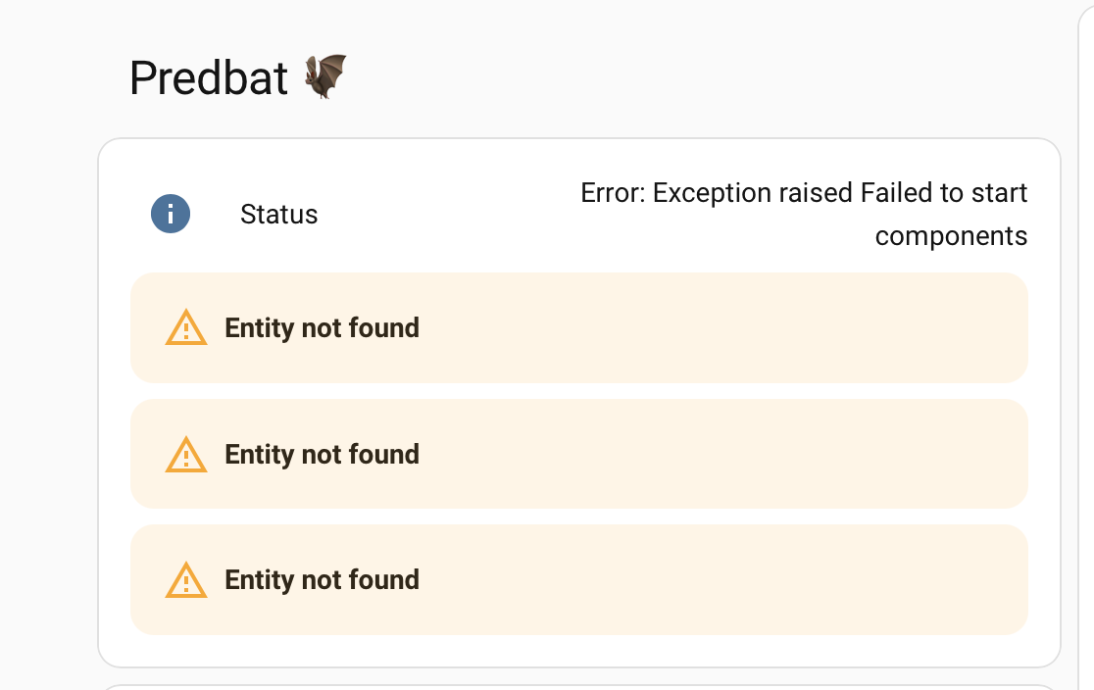This screenshot has height=690, width=1094.
Task: Click the blue info icon beside Status
Action: [171, 214]
